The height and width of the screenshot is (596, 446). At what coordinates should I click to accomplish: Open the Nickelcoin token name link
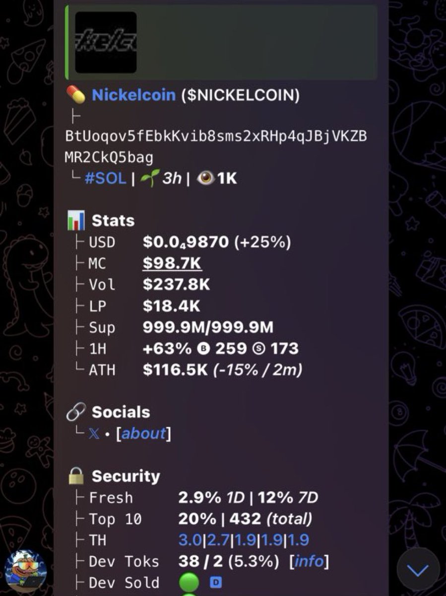(133, 95)
